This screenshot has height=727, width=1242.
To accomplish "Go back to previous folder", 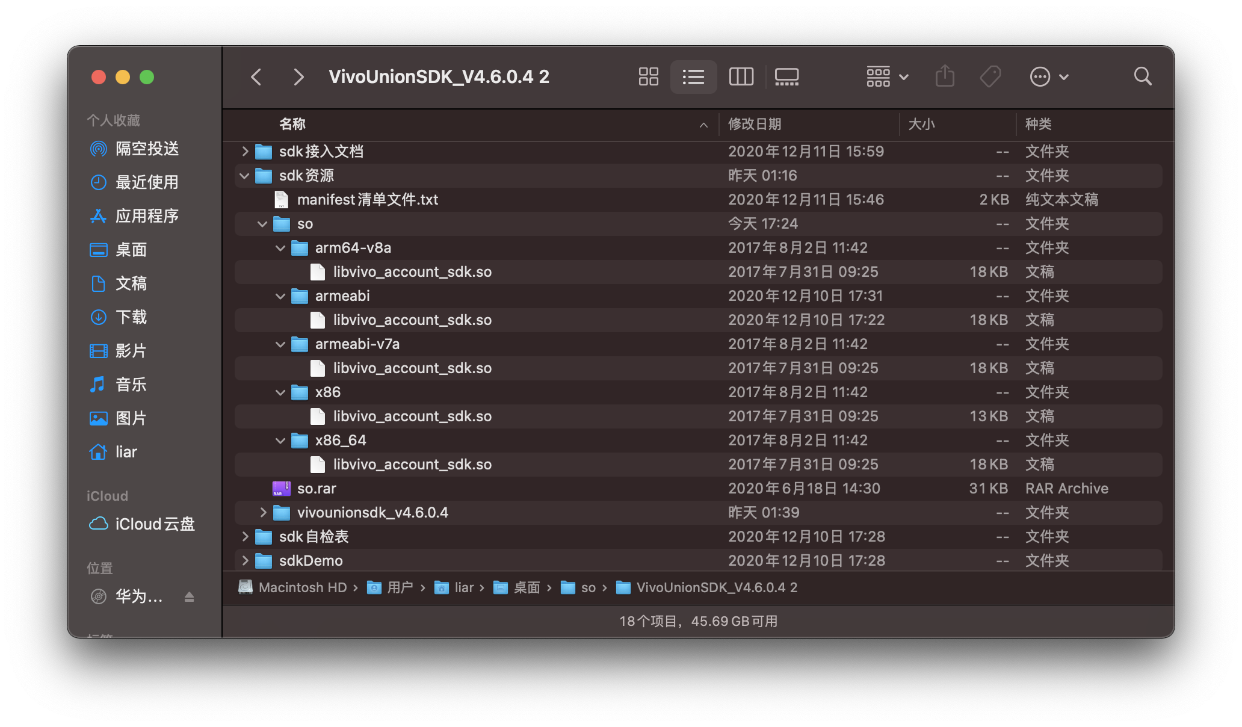I will pyautogui.click(x=256, y=77).
